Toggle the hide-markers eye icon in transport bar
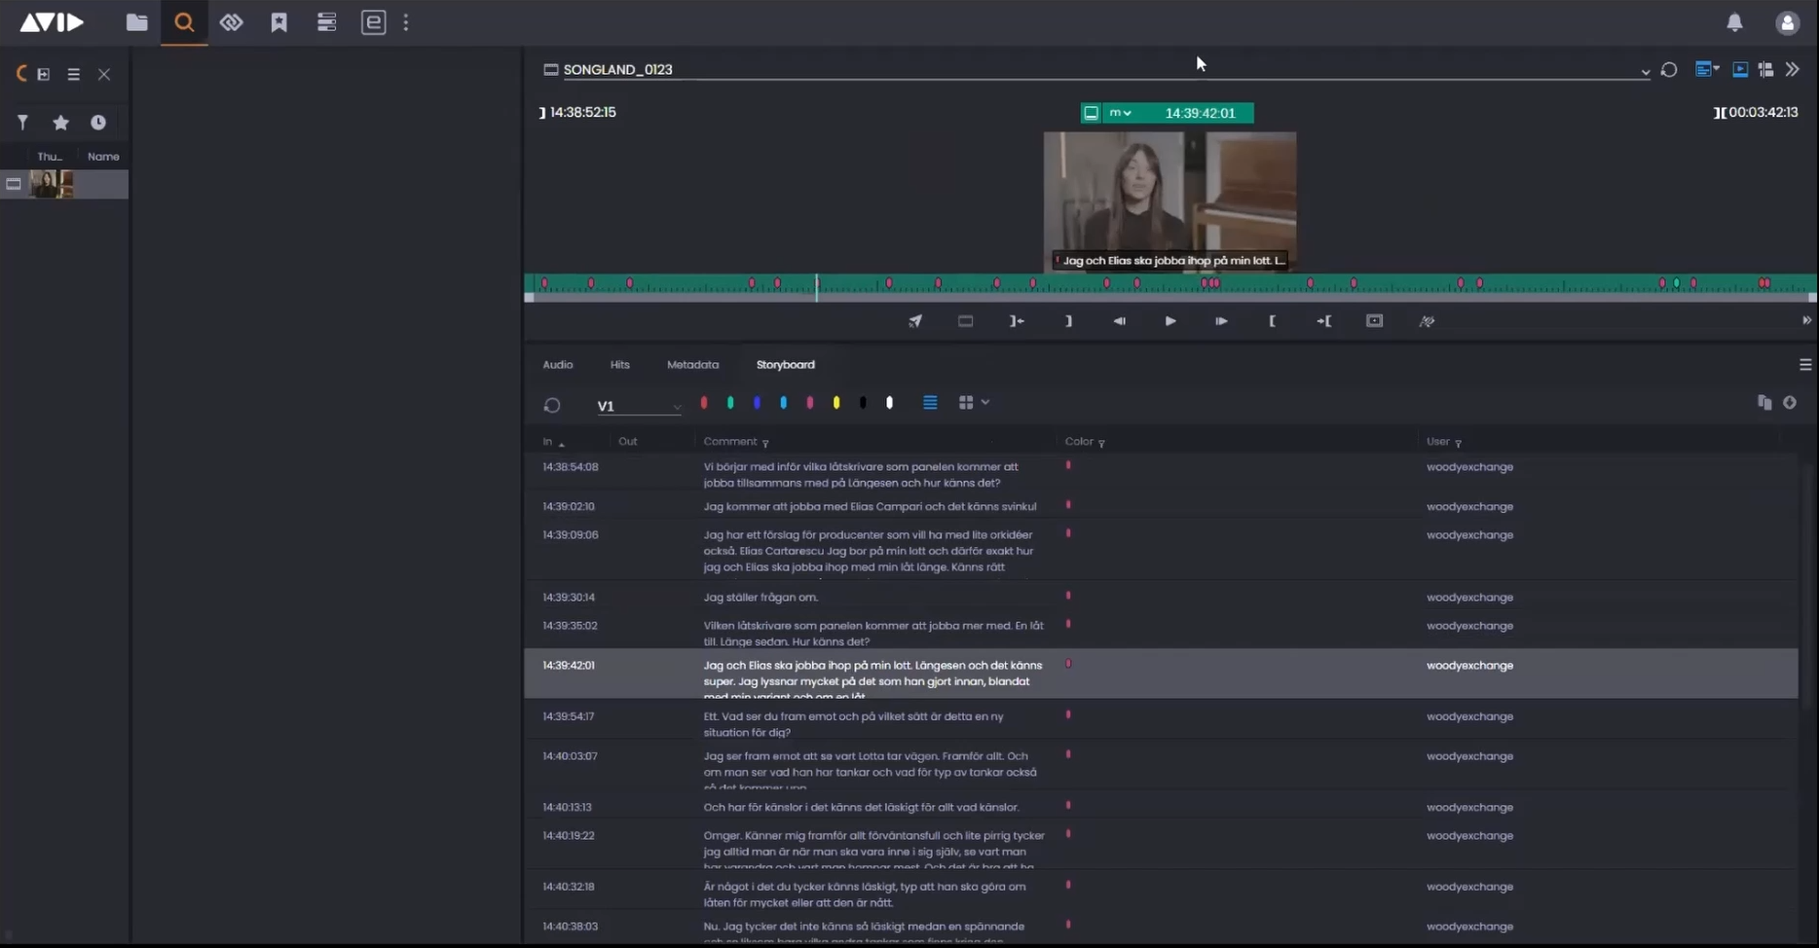The height and width of the screenshot is (948, 1819). pyautogui.click(x=1427, y=321)
